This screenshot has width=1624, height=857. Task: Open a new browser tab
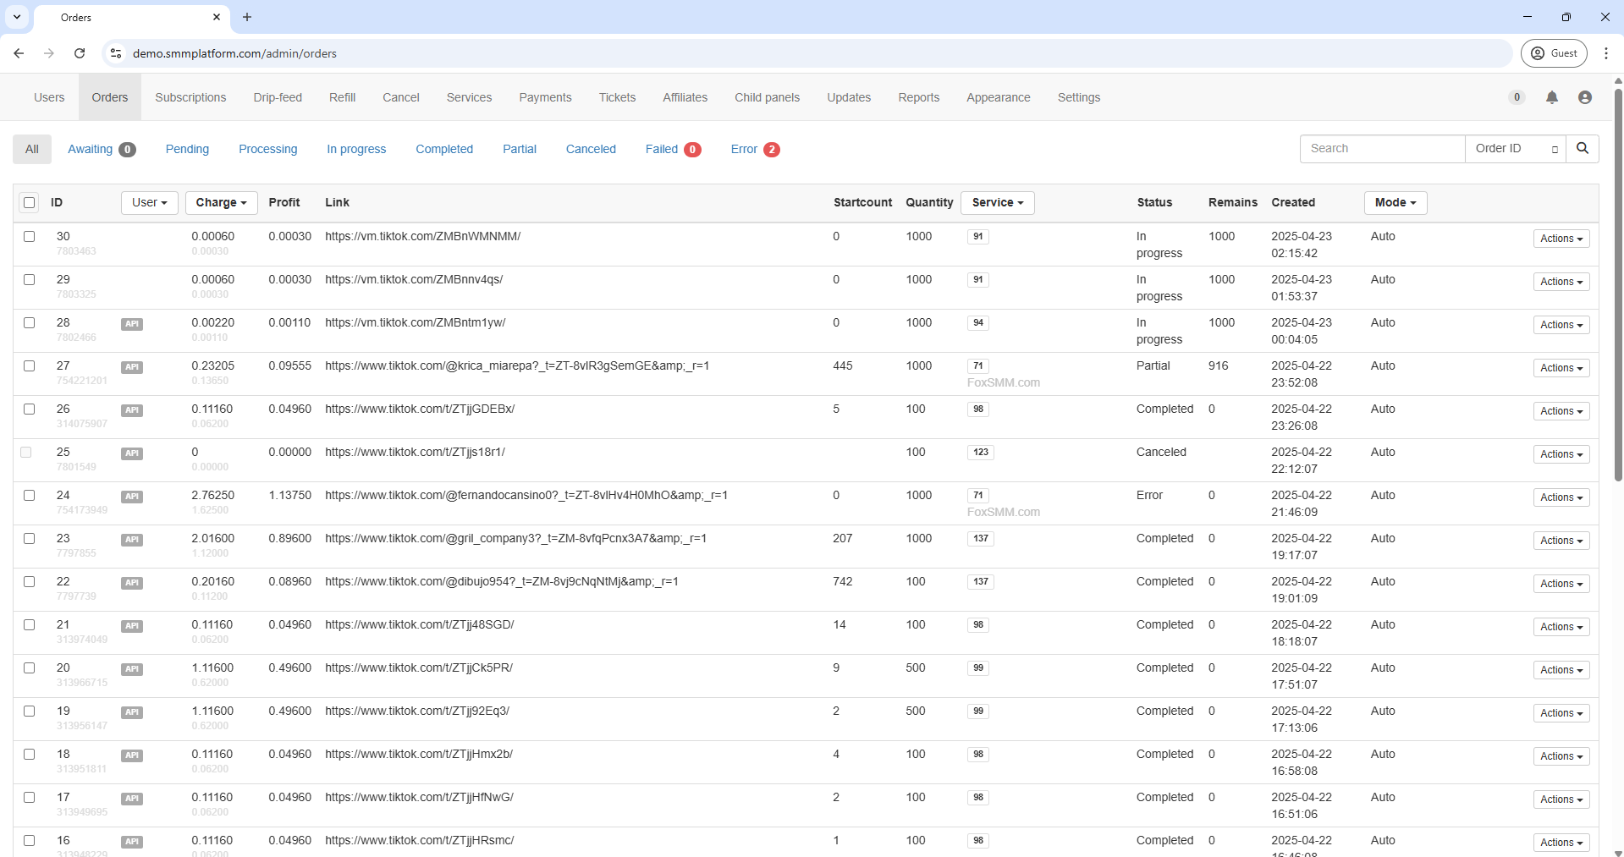click(x=247, y=17)
